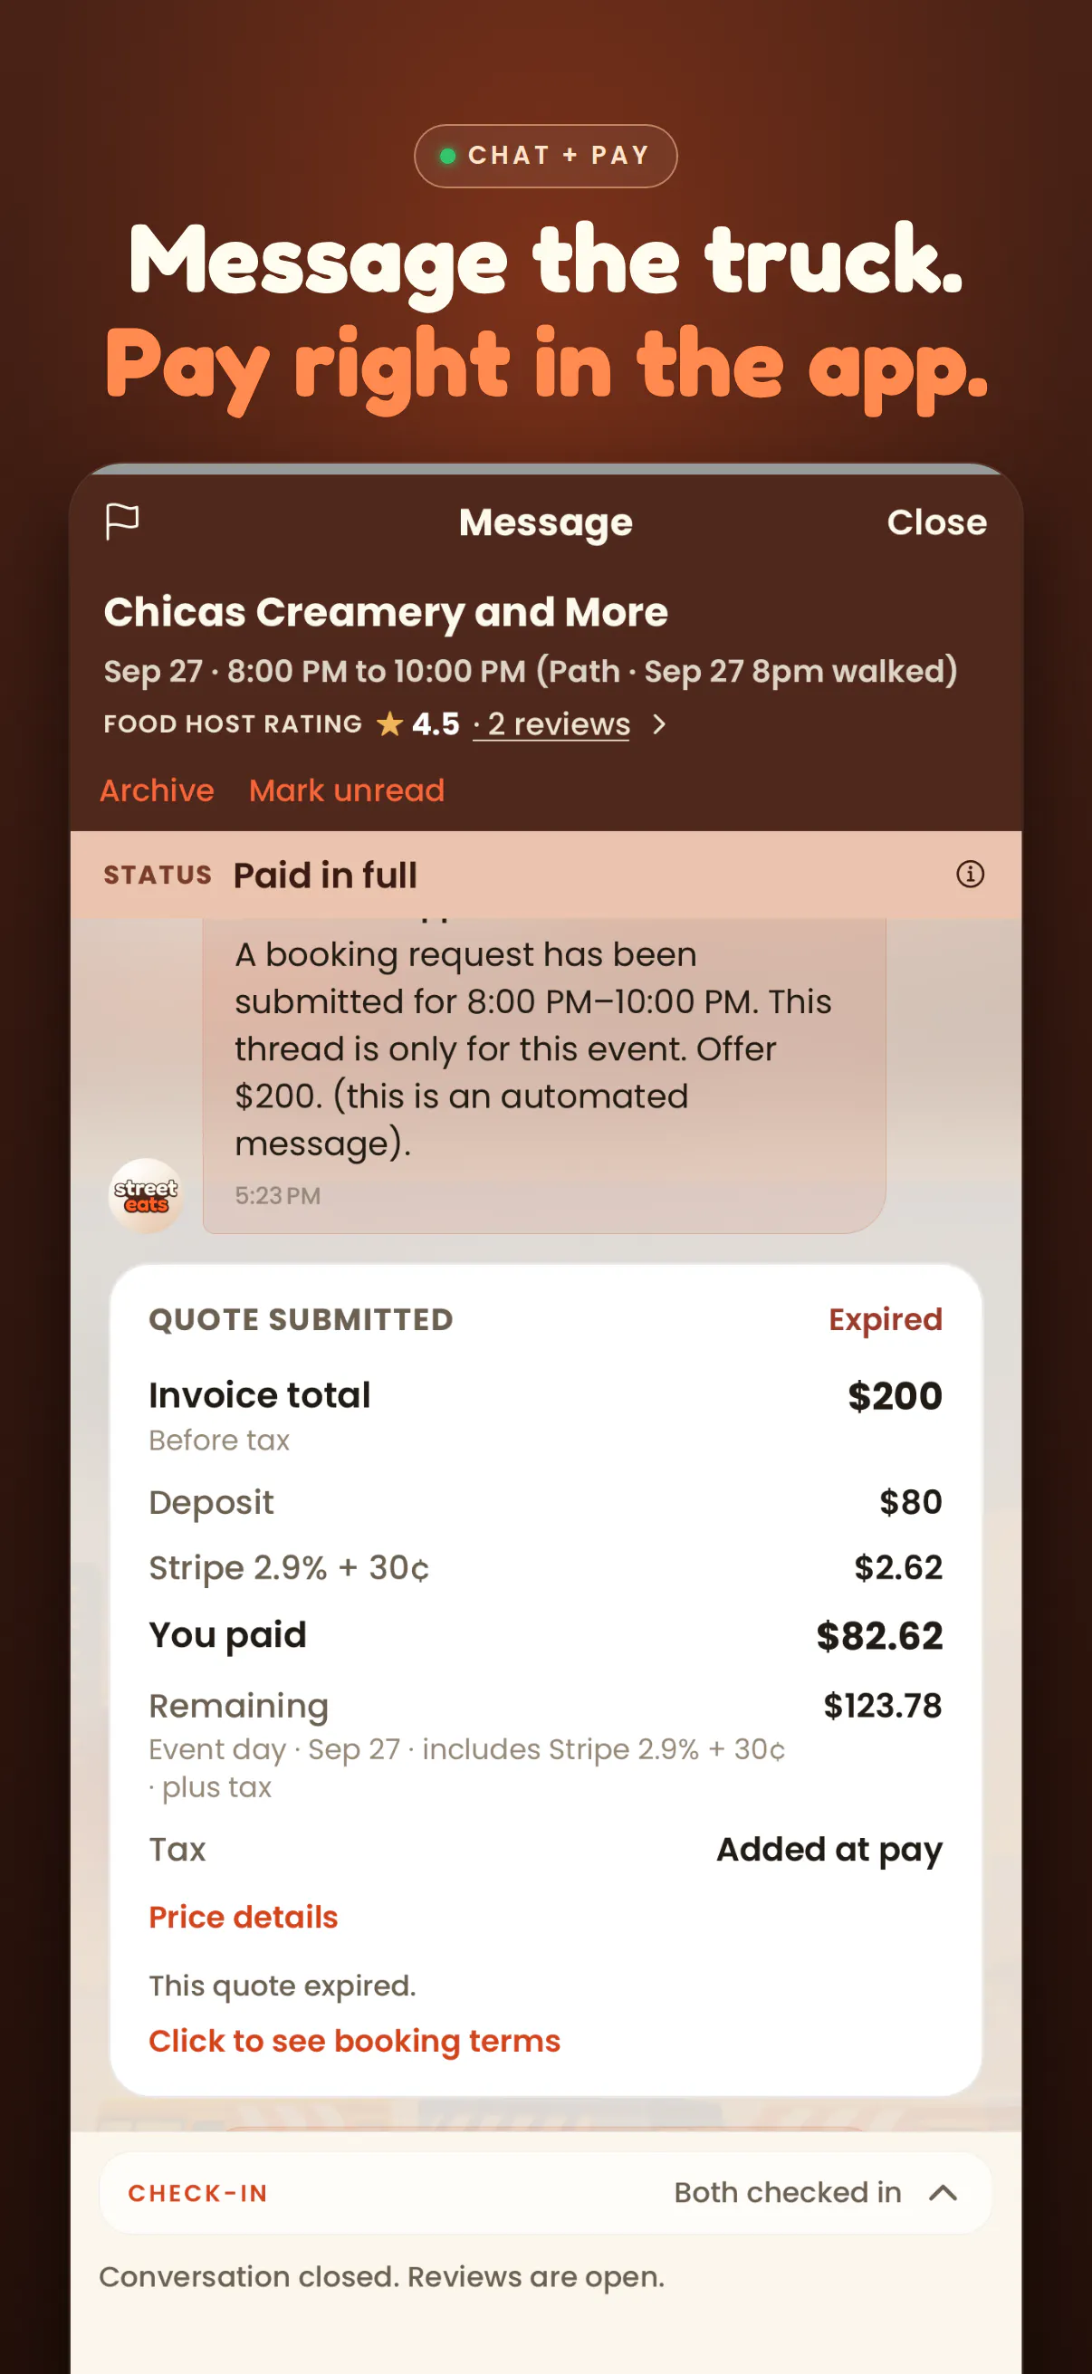The image size is (1092, 2374).
Task: Open status info icon
Action: 970,874
